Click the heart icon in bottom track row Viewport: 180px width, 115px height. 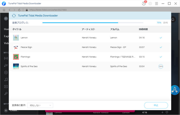click(x=167, y=112)
